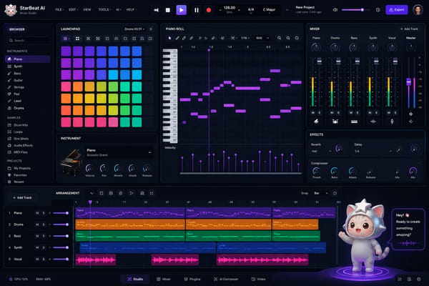Click the waveform icon under Synth channel
This screenshot has width=429, height=286.
pos(373,122)
